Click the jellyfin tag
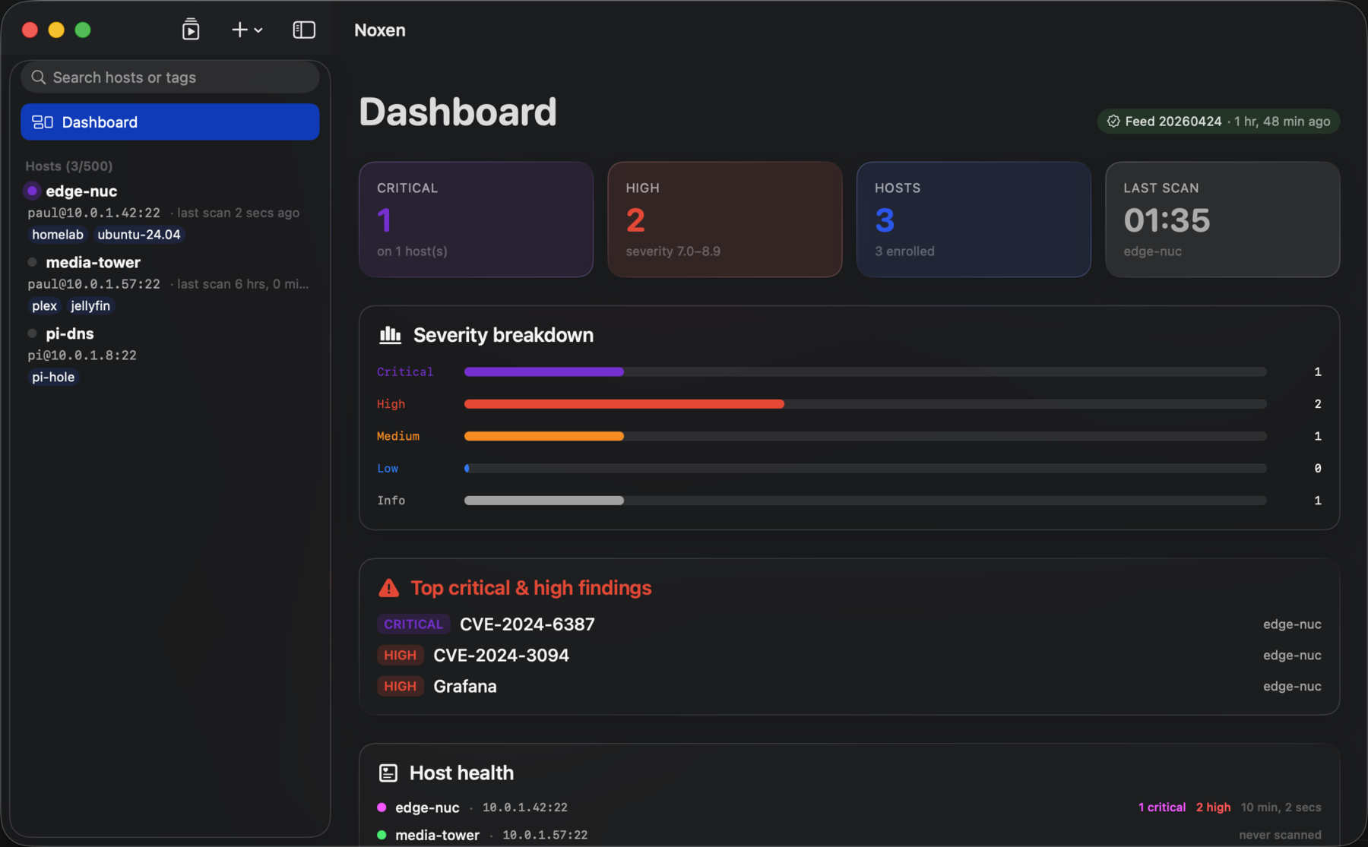 click(90, 306)
